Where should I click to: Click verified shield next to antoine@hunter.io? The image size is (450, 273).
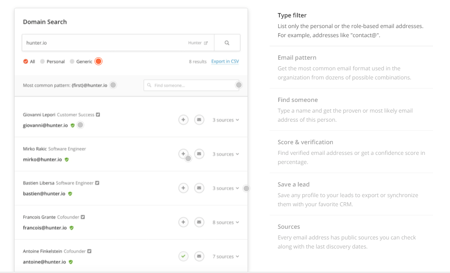click(71, 262)
